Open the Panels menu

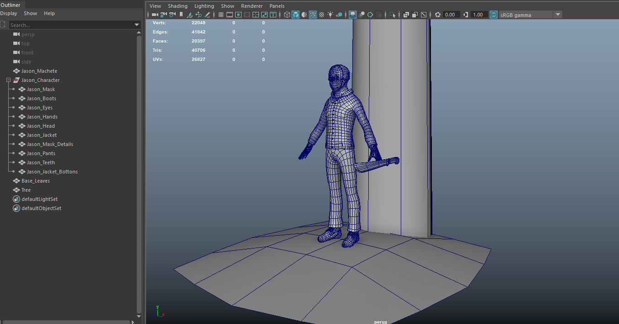277,6
